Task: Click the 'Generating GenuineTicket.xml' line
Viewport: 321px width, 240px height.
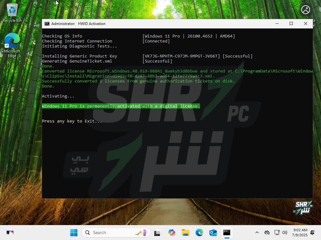Action: (77, 61)
